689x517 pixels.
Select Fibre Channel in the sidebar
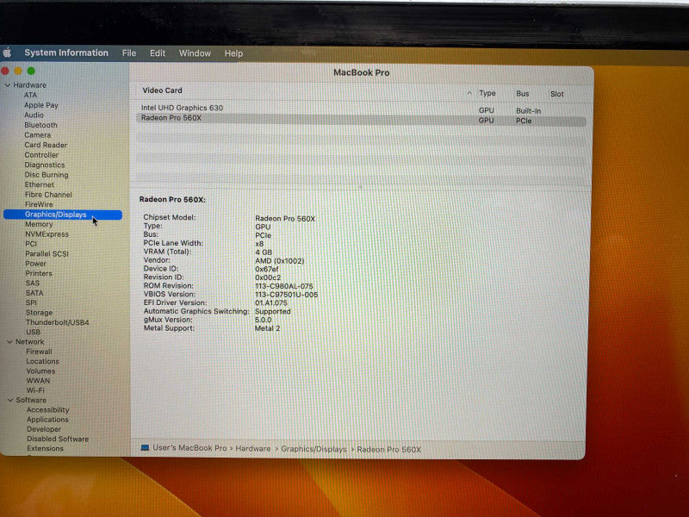(x=48, y=195)
